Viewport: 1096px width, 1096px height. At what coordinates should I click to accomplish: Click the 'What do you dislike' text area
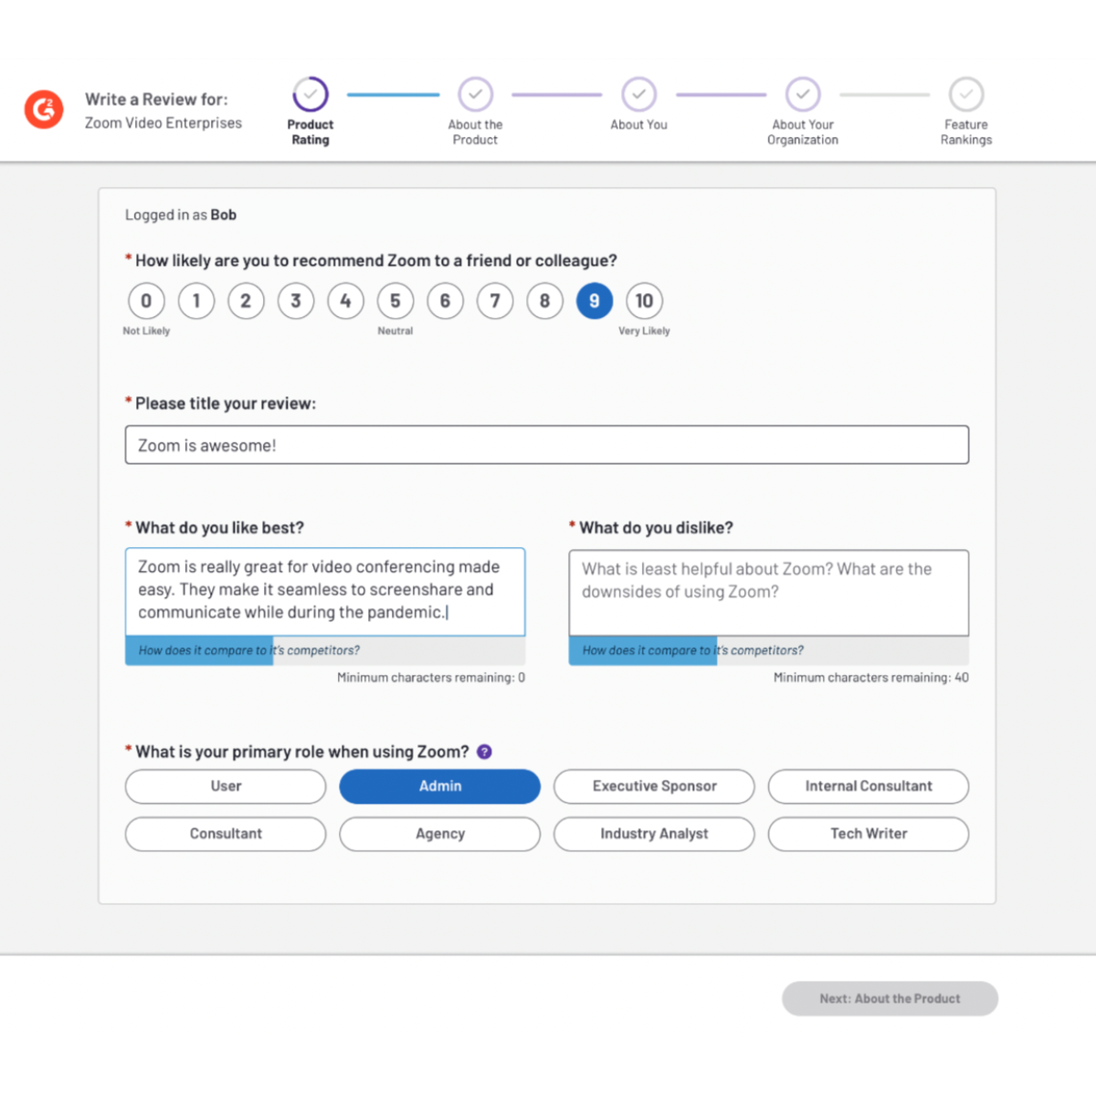click(768, 592)
